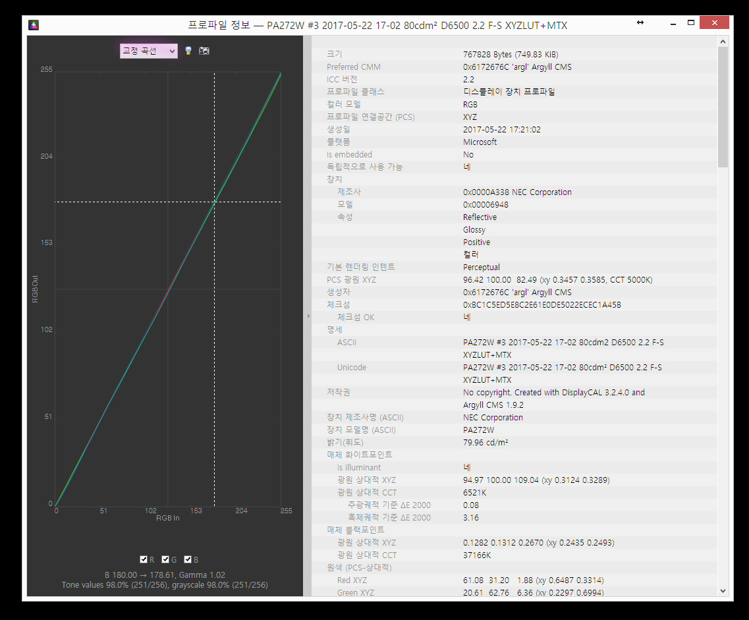
Task: Click the DisplayCAL app icon in title bar
Action: [33, 25]
